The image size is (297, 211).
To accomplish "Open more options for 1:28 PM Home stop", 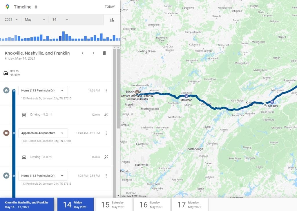I will pos(106,176).
